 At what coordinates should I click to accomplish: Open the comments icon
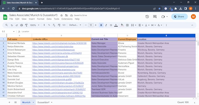(155, 17)
